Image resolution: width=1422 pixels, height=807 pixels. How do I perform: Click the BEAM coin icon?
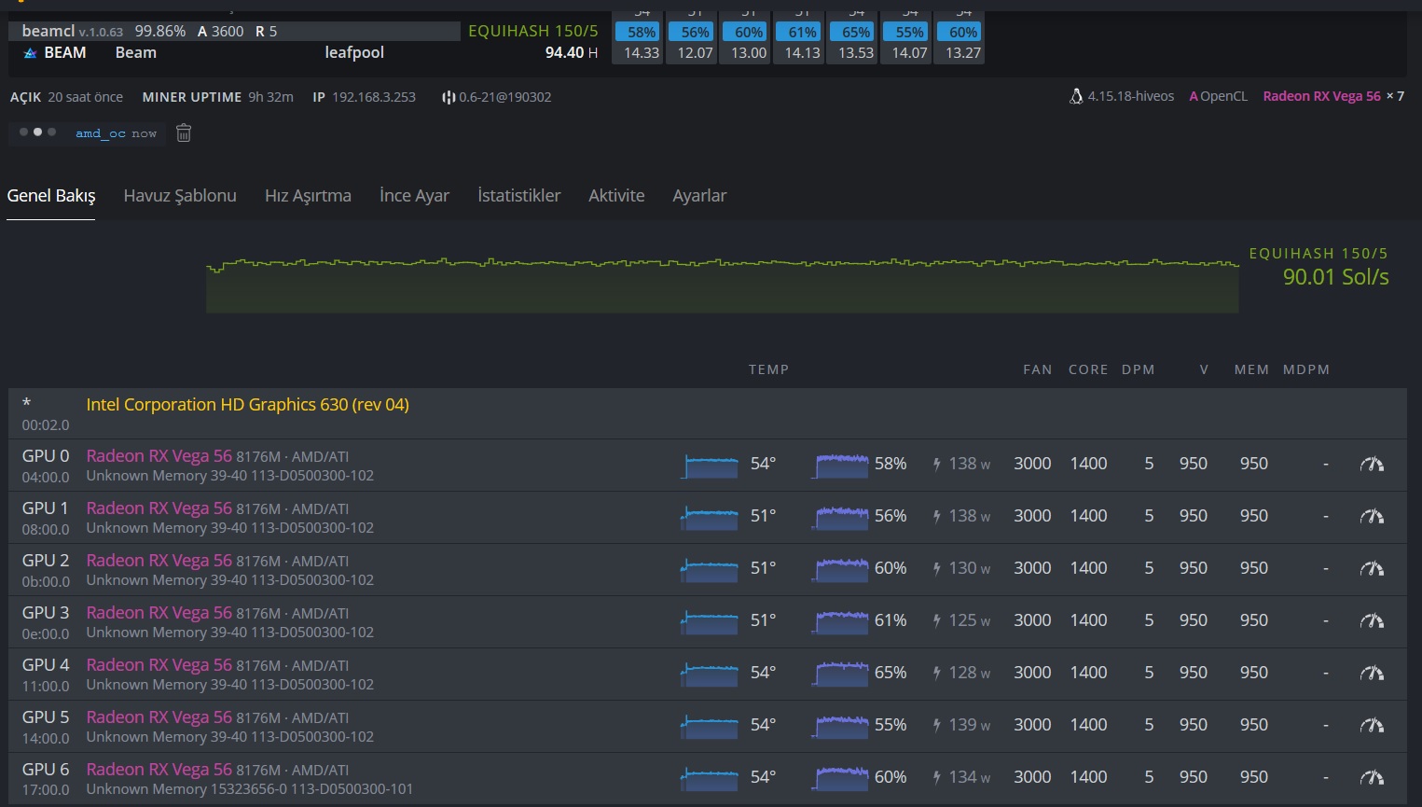tap(30, 53)
